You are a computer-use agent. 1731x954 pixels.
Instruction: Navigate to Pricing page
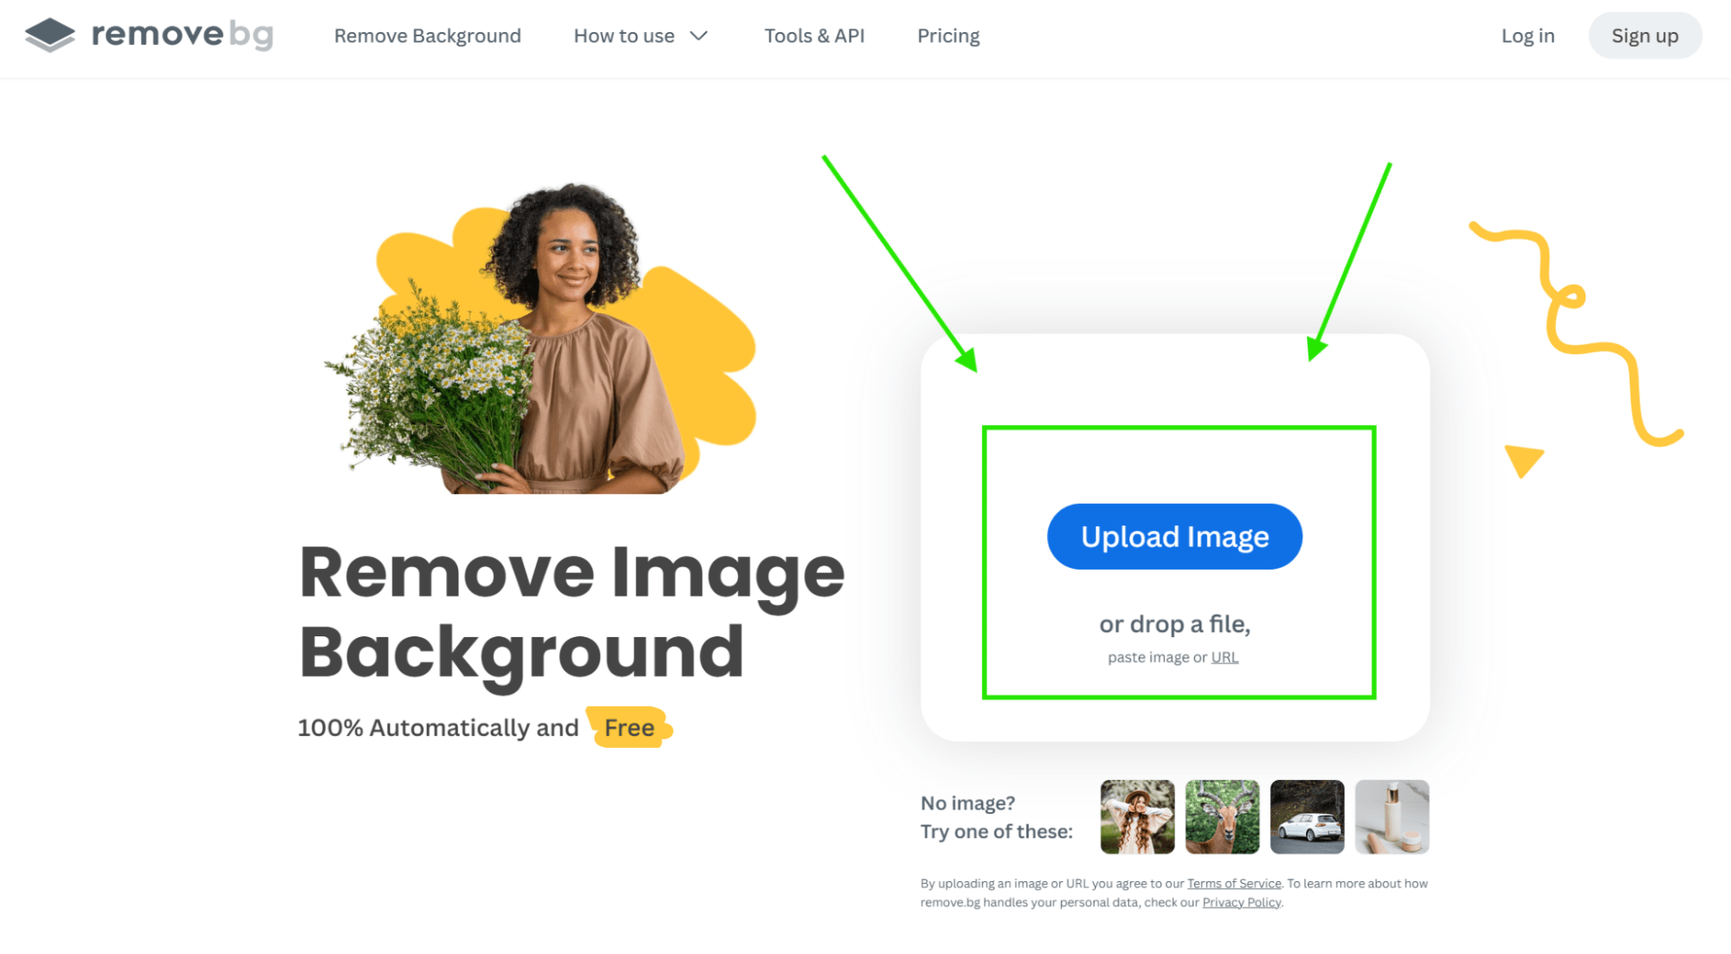click(948, 35)
